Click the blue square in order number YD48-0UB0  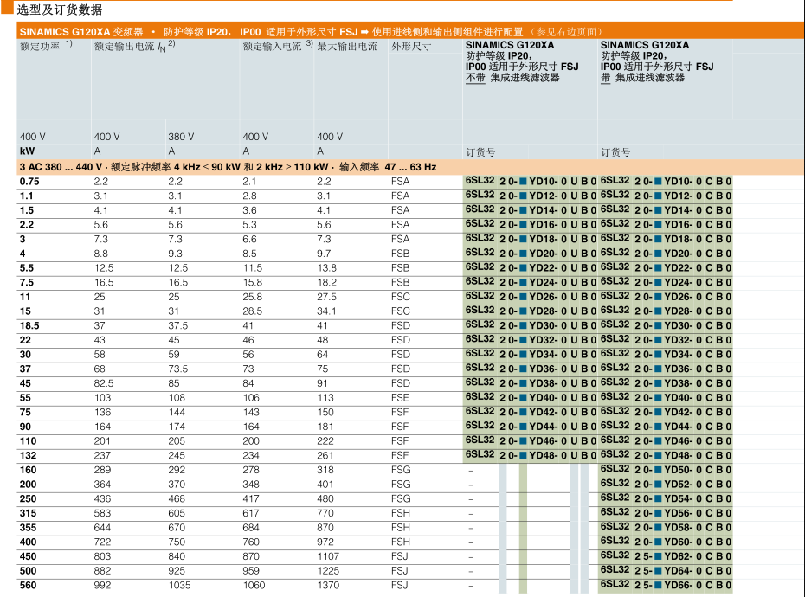[x=523, y=455]
